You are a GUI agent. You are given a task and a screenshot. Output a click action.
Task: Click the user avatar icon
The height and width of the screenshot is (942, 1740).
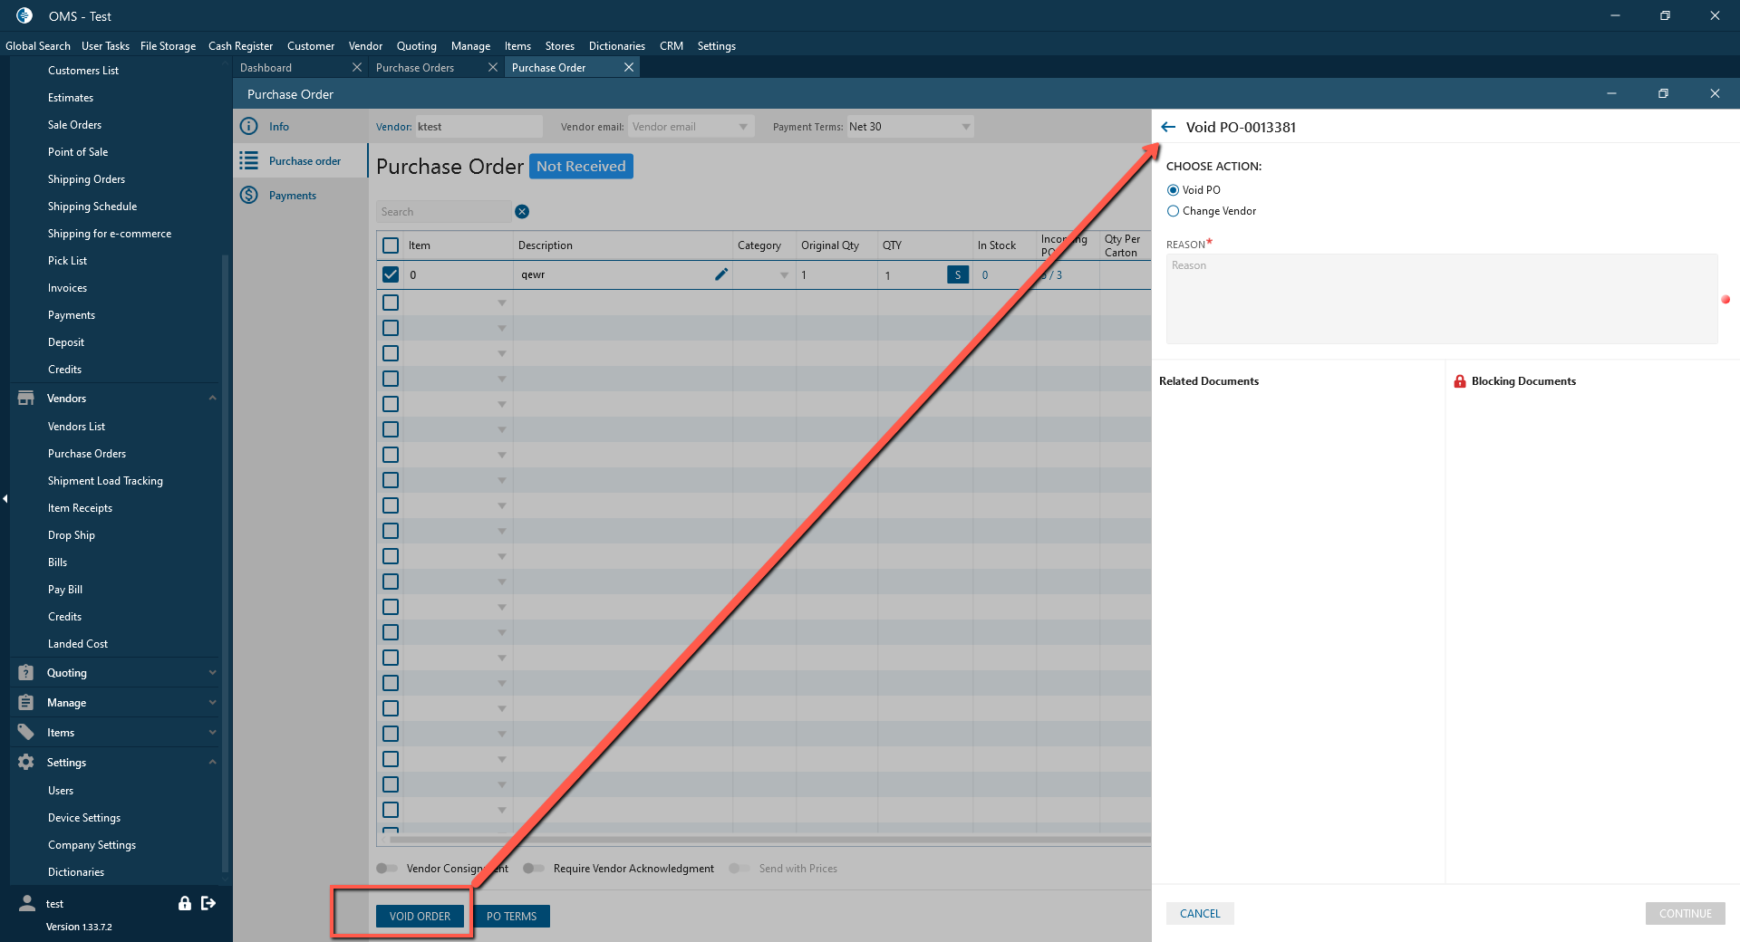click(x=27, y=903)
